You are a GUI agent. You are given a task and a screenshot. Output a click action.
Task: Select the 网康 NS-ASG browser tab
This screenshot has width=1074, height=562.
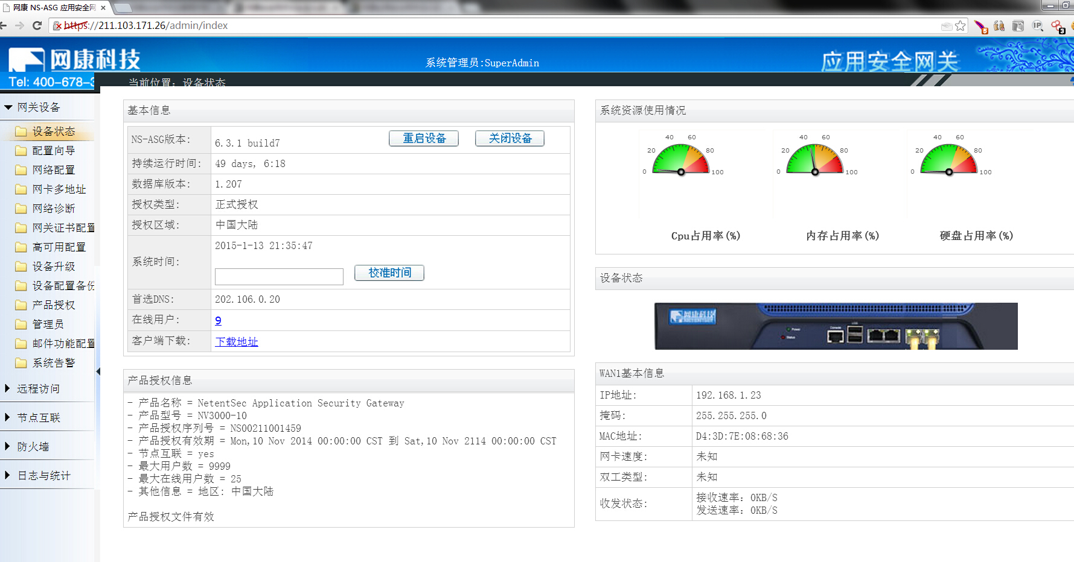54,8
